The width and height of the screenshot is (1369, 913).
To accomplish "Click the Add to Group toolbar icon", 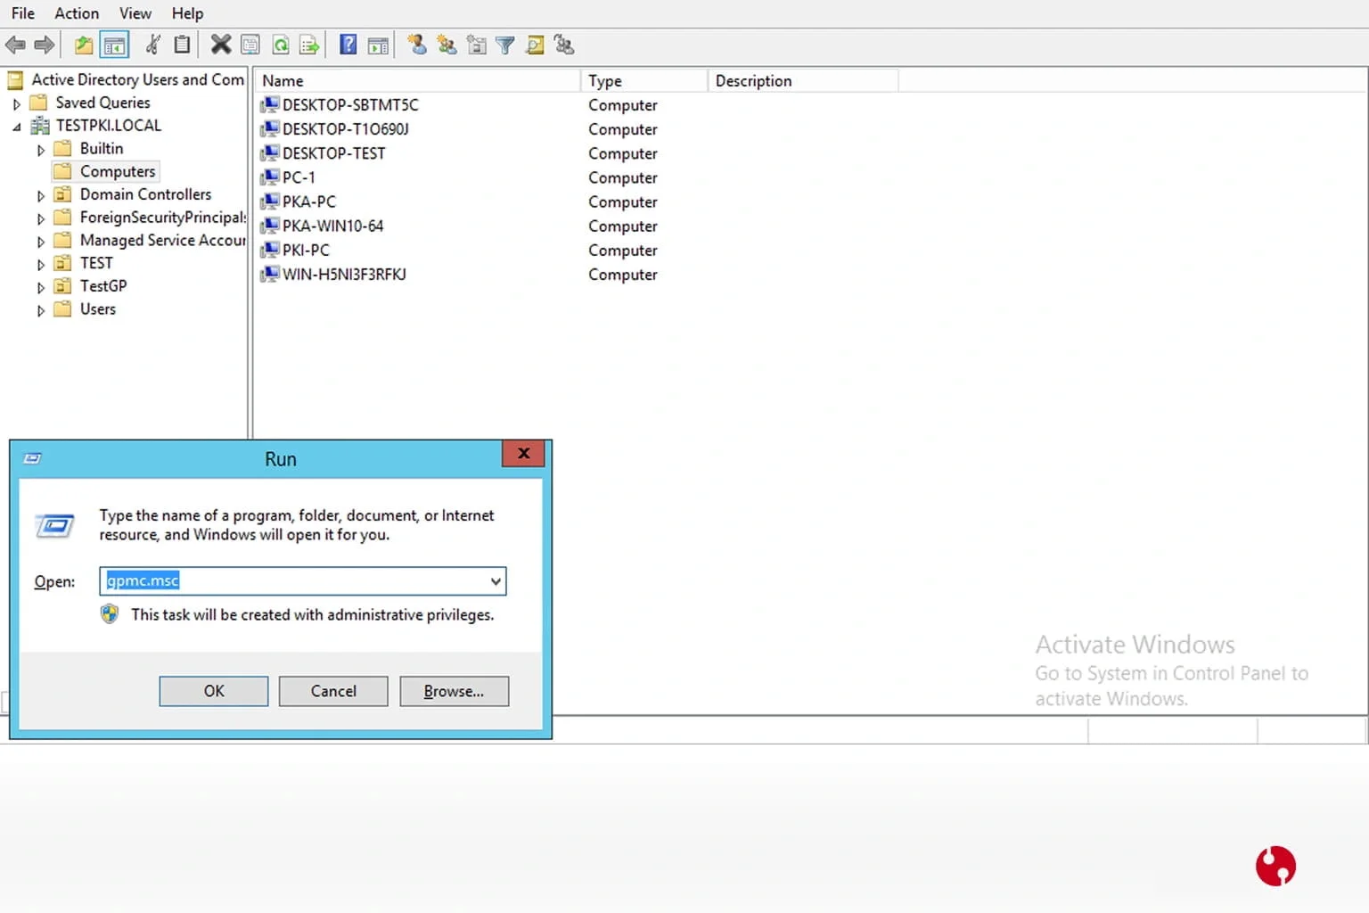I will click(x=564, y=45).
